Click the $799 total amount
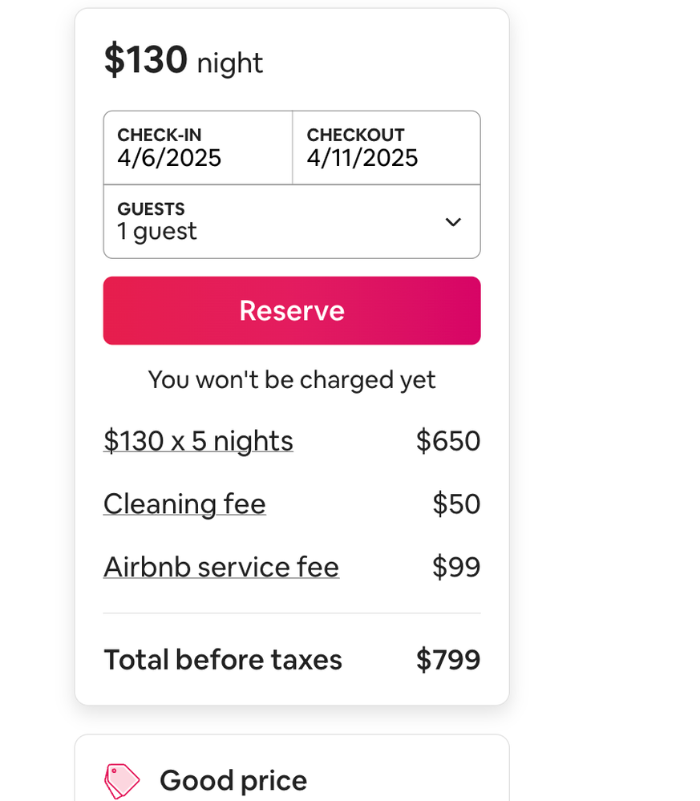 click(x=448, y=660)
